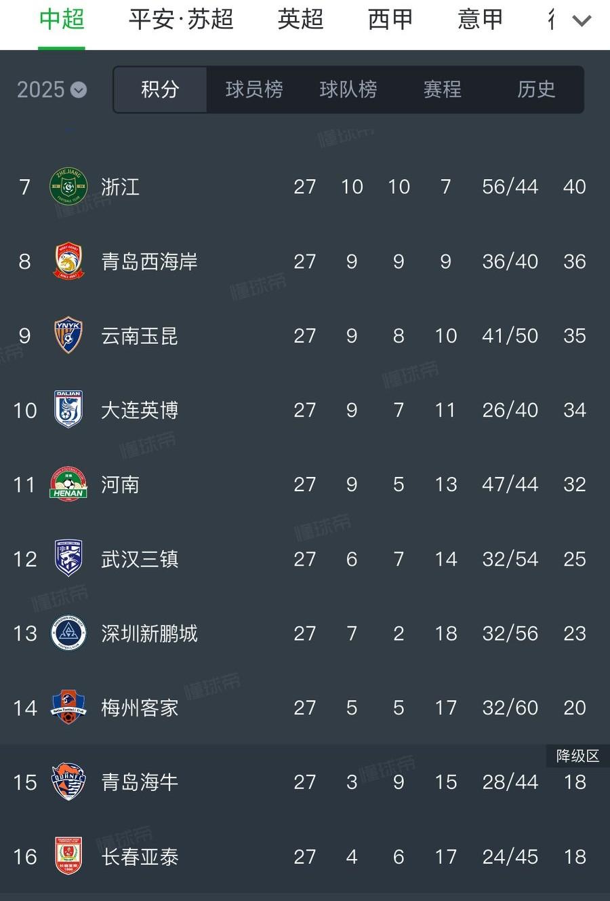Expand the league list chevron at top right

582,21
